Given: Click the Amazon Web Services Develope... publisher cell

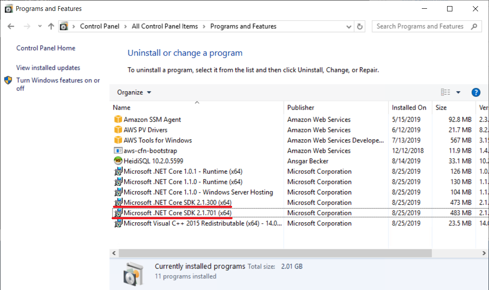Looking at the screenshot, I should 335,141.
